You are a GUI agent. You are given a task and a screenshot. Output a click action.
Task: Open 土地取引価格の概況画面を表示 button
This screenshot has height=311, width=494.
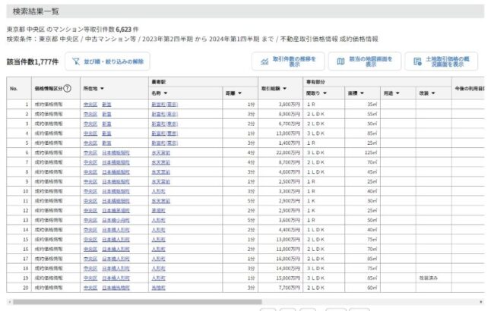pyautogui.click(x=441, y=61)
